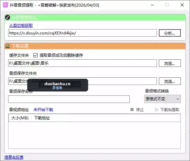190x161 pixels.
Task: Click the 大小(MB) column header
Action: (x=20, y=118)
